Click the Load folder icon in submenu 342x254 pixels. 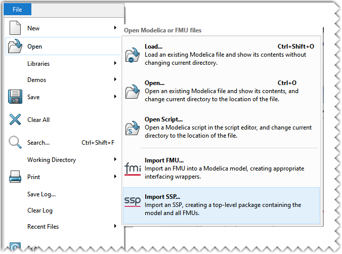pyautogui.click(x=133, y=54)
